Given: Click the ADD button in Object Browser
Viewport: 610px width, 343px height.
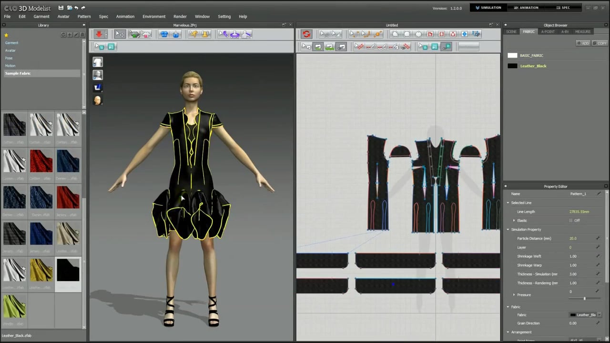Looking at the screenshot, I should 583,43.
